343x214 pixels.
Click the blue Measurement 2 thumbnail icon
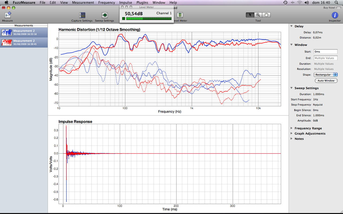click(x=7, y=32)
